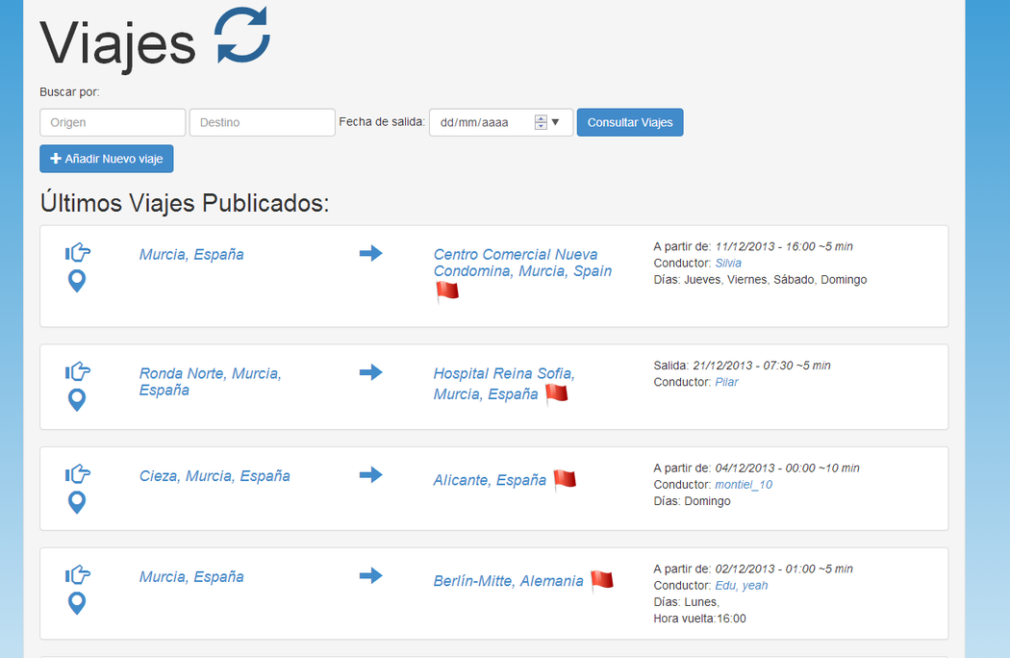Open Centro Comercial Nueva Condomina destination link

(522, 263)
